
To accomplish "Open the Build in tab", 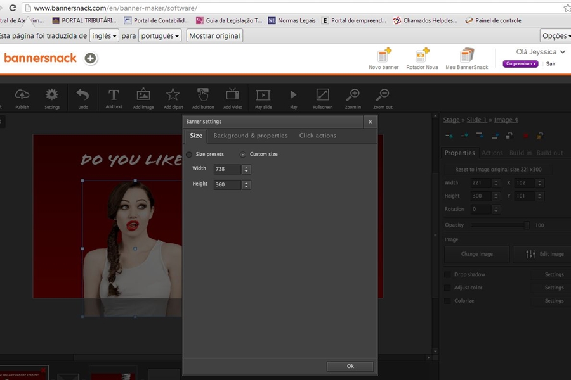I will (520, 153).
